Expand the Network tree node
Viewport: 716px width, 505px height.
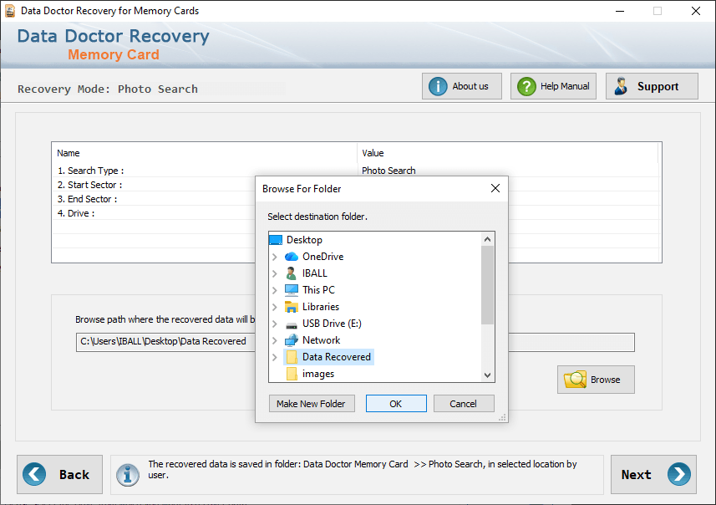pos(274,340)
